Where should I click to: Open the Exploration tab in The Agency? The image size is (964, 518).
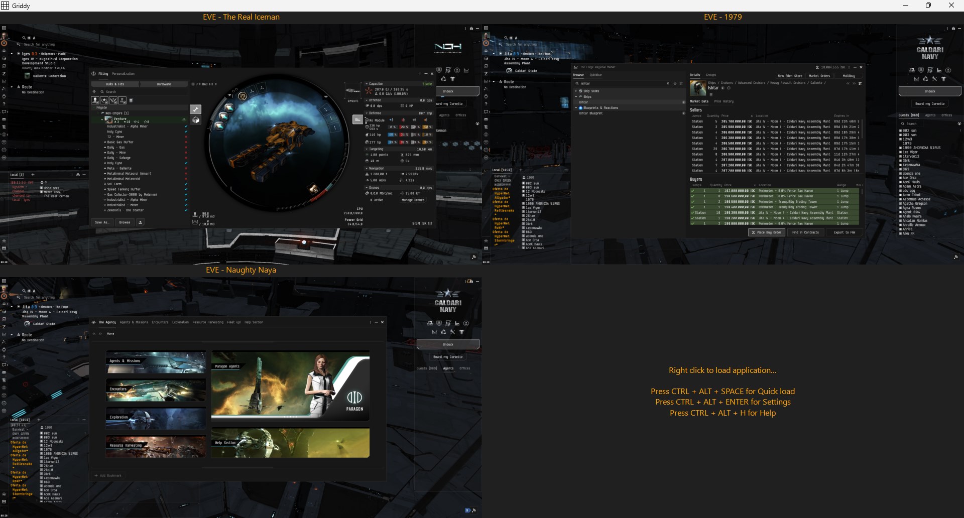180,322
